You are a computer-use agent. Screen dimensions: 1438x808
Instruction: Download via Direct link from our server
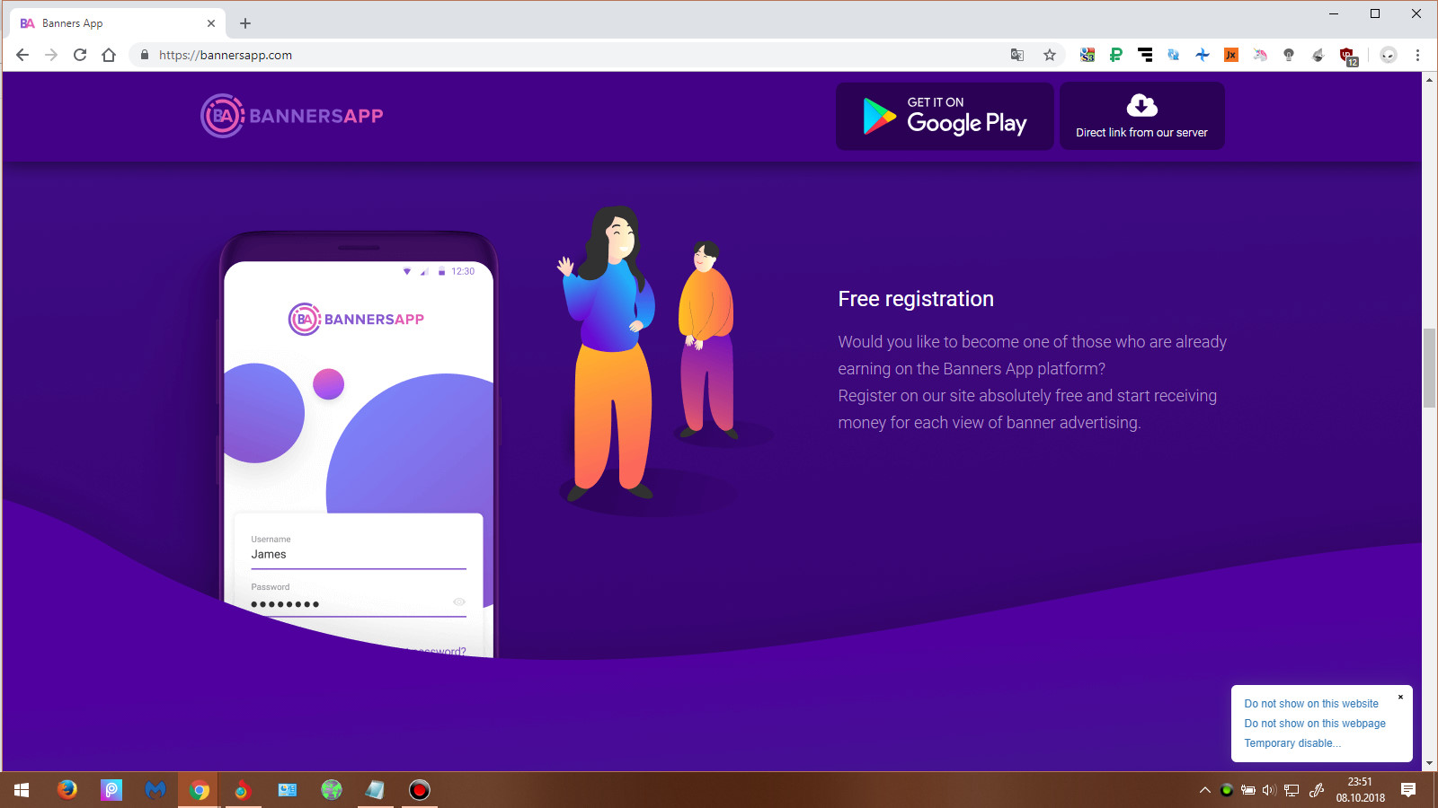pos(1142,117)
